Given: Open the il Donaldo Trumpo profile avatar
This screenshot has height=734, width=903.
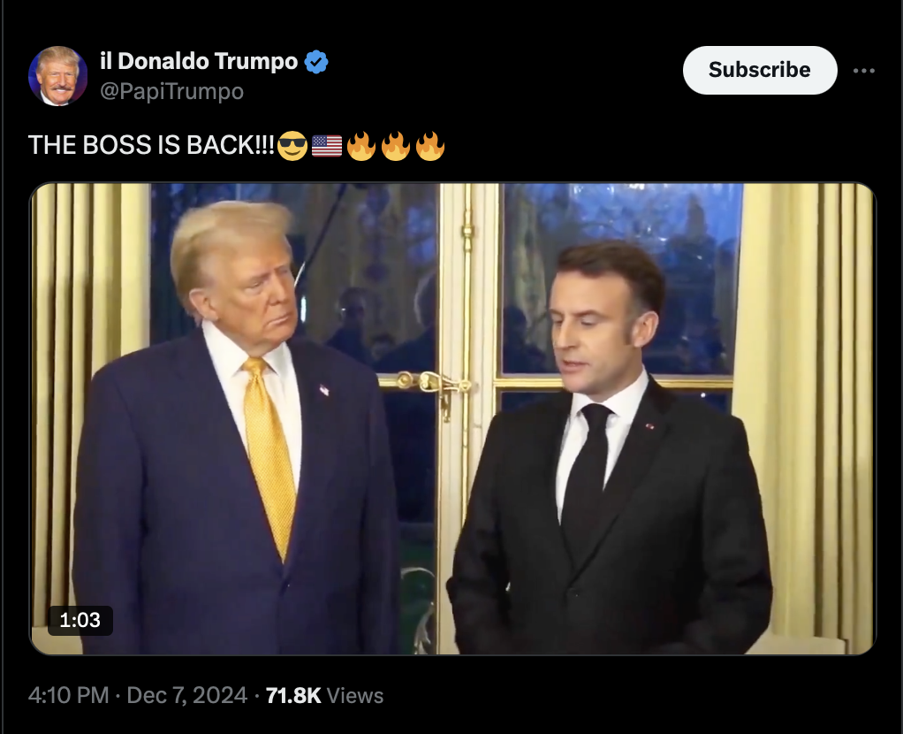Looking at the screenshot, I should click(x=57, y=76).
